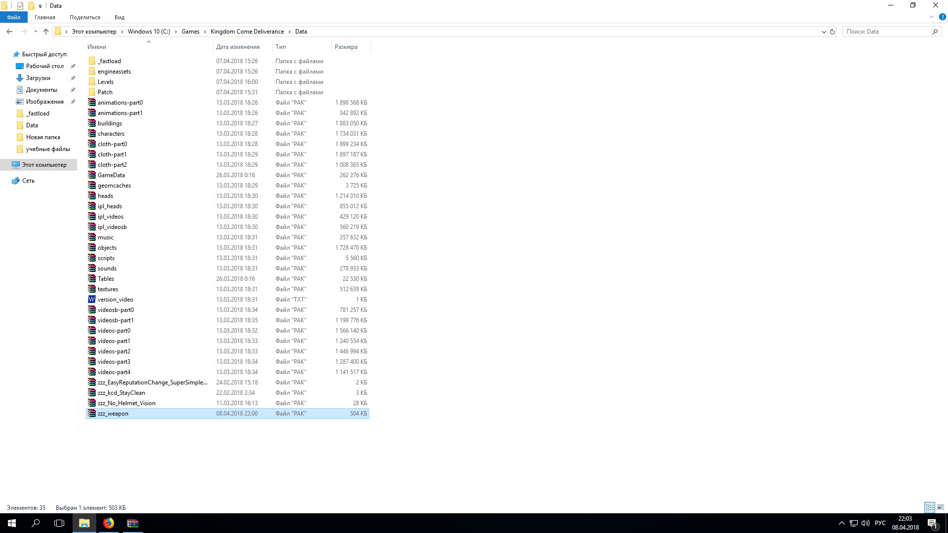Select Загрузки in the Quick access pane
Viewport: 948px width, 533px height.
click(x=38, y=78)
